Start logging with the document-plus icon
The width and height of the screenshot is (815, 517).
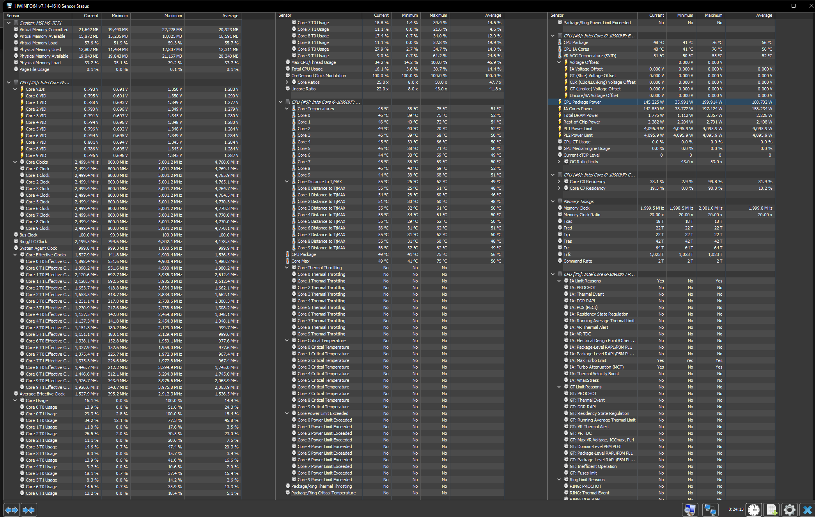(772, 510)
